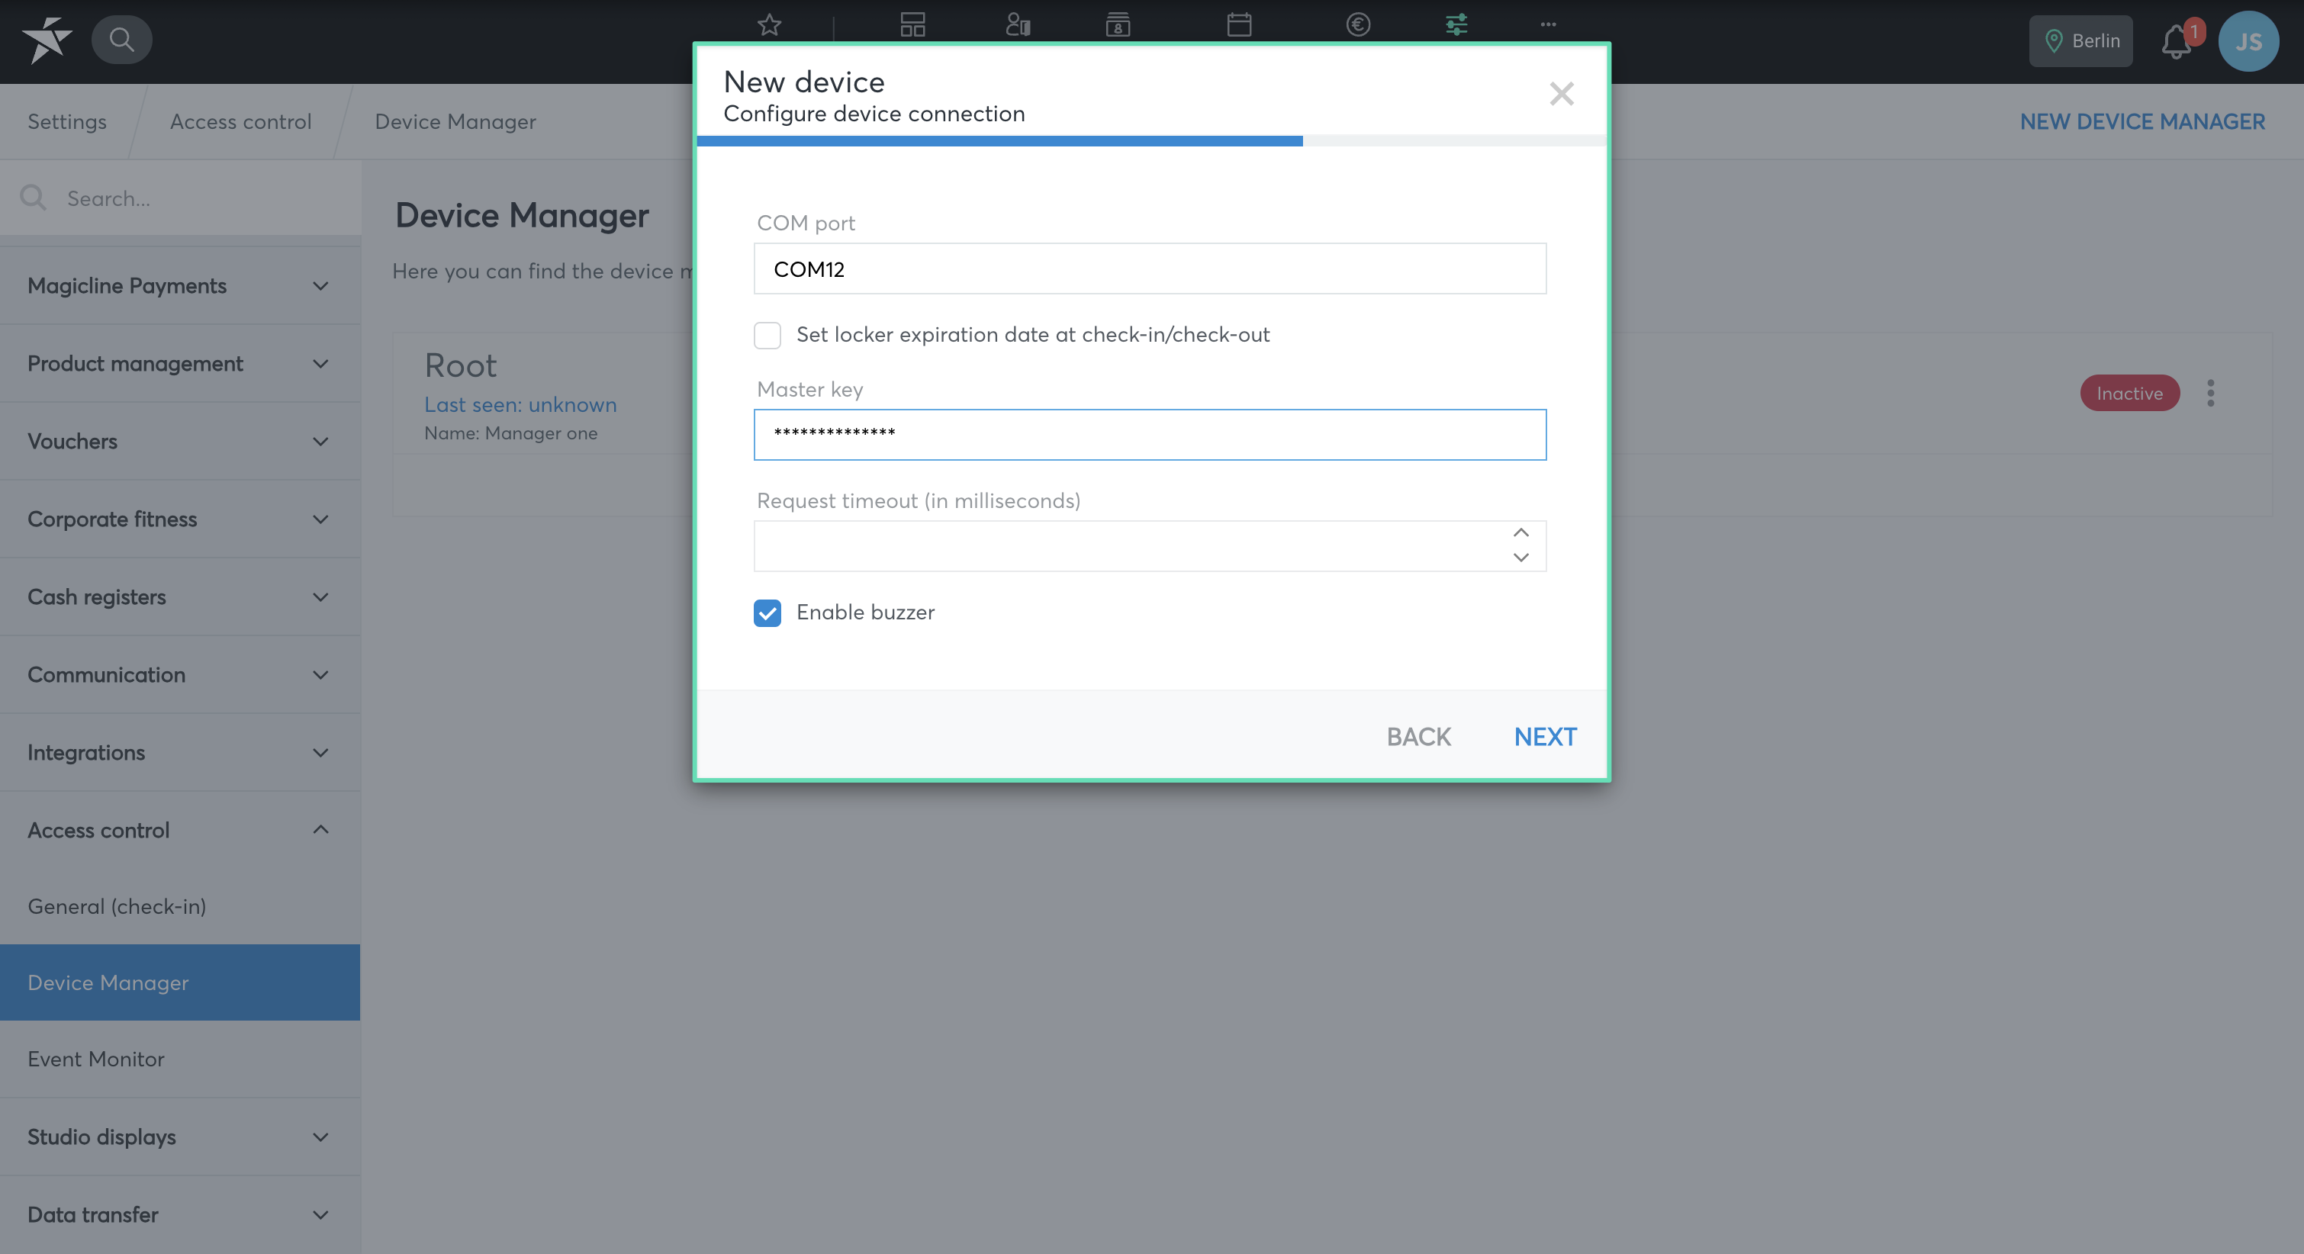Click Last seen: unknown link

point(520,405)
